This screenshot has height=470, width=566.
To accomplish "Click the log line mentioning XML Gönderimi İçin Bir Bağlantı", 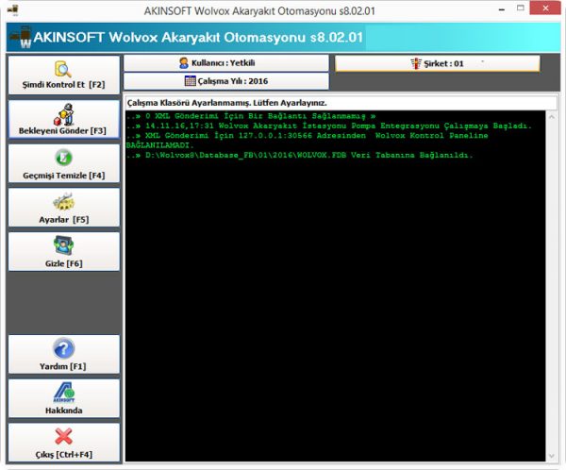I will (251, 116).
